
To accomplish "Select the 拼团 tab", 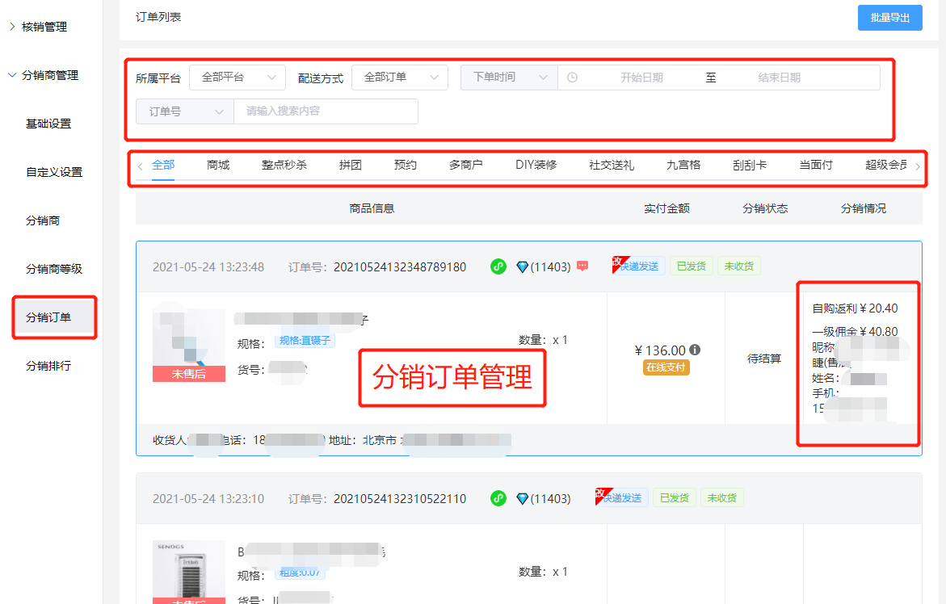I will [350, 165].
